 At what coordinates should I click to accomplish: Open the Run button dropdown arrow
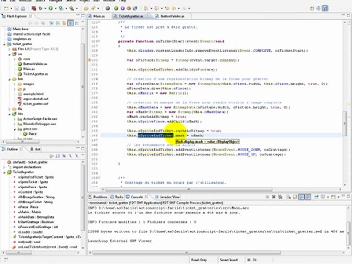[56, 8]
